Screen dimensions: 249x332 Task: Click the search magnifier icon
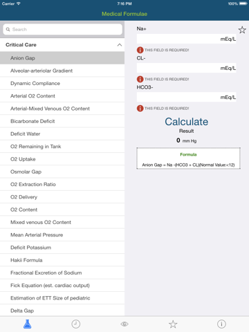coord(8,30)
